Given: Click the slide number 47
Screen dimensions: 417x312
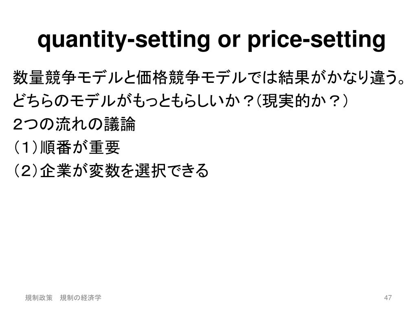Looking at the screenshot, I should click(388, 298).
